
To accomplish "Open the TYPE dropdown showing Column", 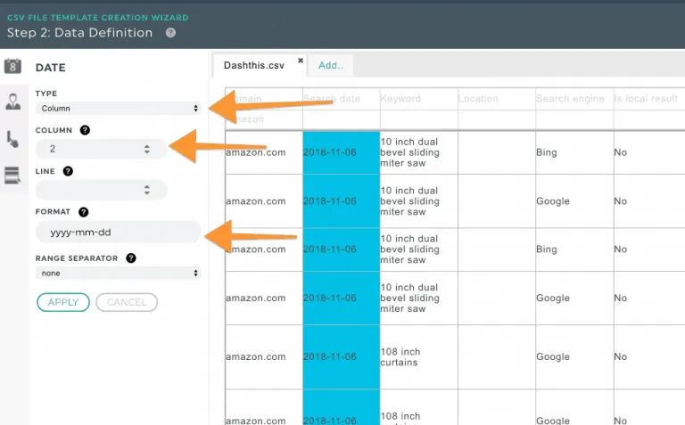I will pos(119,108).
